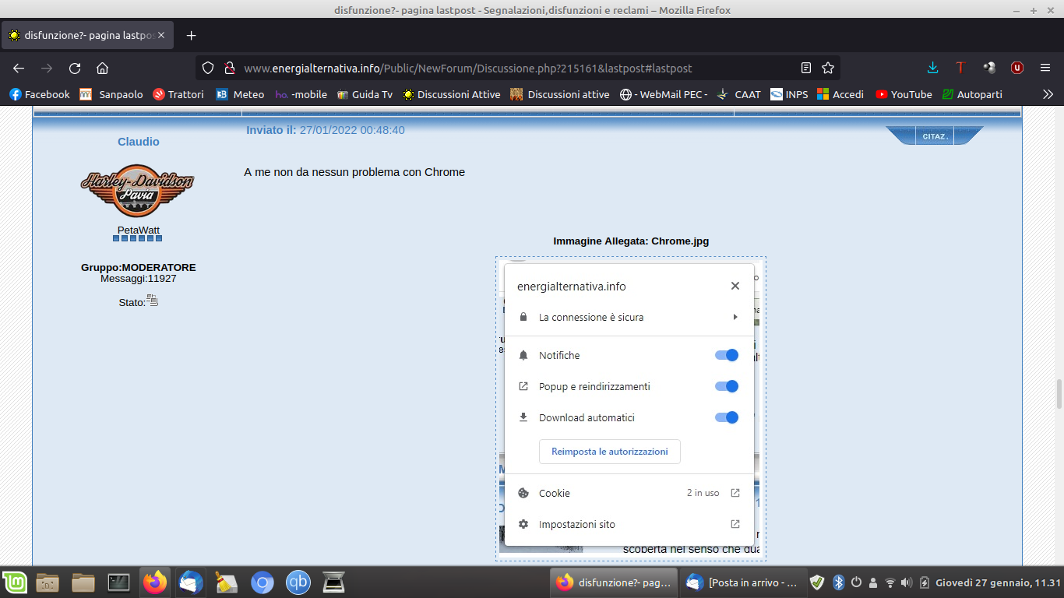Viewport: 1064px width, 598px height.
Task: Click the Harley-Davidson Pavia avatar image
Action: (x=138, y=190)
